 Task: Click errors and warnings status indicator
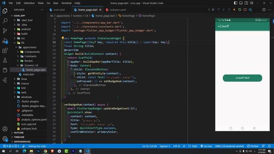[x=11, y=146]
